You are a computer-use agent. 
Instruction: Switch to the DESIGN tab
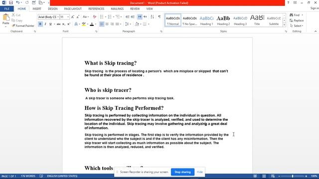coord(53,9)
